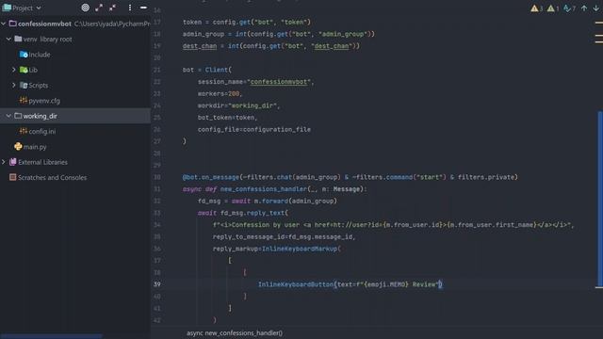Hide the Project tool window
The image size is (603, 339).
[x=143, y=8]
